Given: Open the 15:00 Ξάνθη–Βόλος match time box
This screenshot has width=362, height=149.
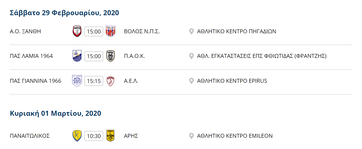Looking at the screenshot, I should pyautogui.click(x=94, y=31).
